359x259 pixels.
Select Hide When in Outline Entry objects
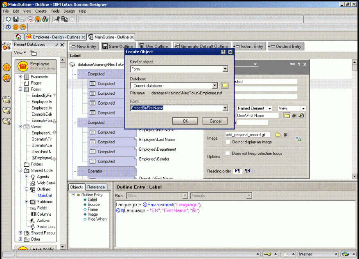[x=97, y=219]
